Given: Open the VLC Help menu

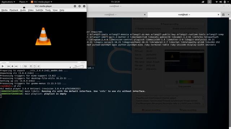Looking at the screenshot, I should tap(62, 10).
